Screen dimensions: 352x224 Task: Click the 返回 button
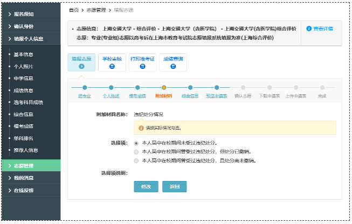174,186
